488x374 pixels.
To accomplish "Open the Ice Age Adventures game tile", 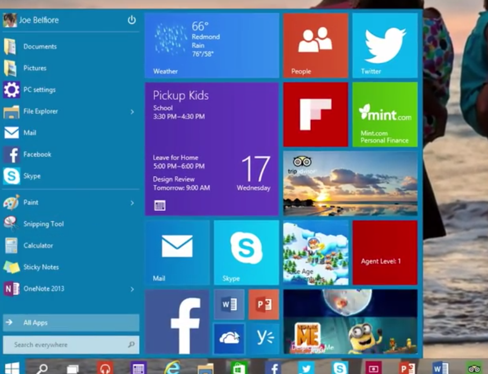I will (316, 252).
